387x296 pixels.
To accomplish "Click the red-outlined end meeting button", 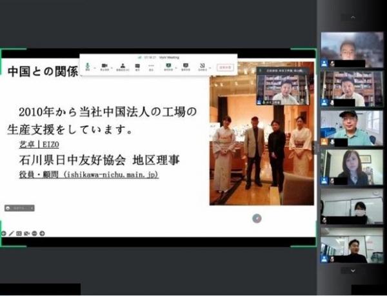I will click(x=225, y=67).
